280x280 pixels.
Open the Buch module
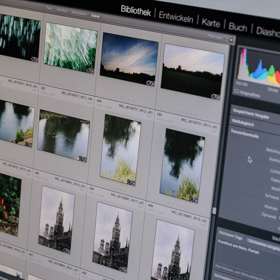point(238,27)
